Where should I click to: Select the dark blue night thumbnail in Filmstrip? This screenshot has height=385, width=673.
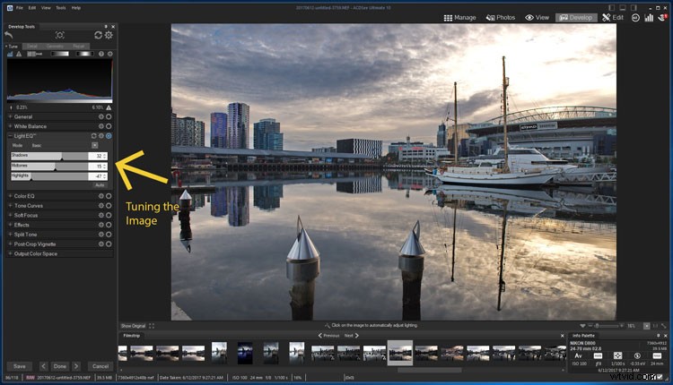[x=245, y=353]
